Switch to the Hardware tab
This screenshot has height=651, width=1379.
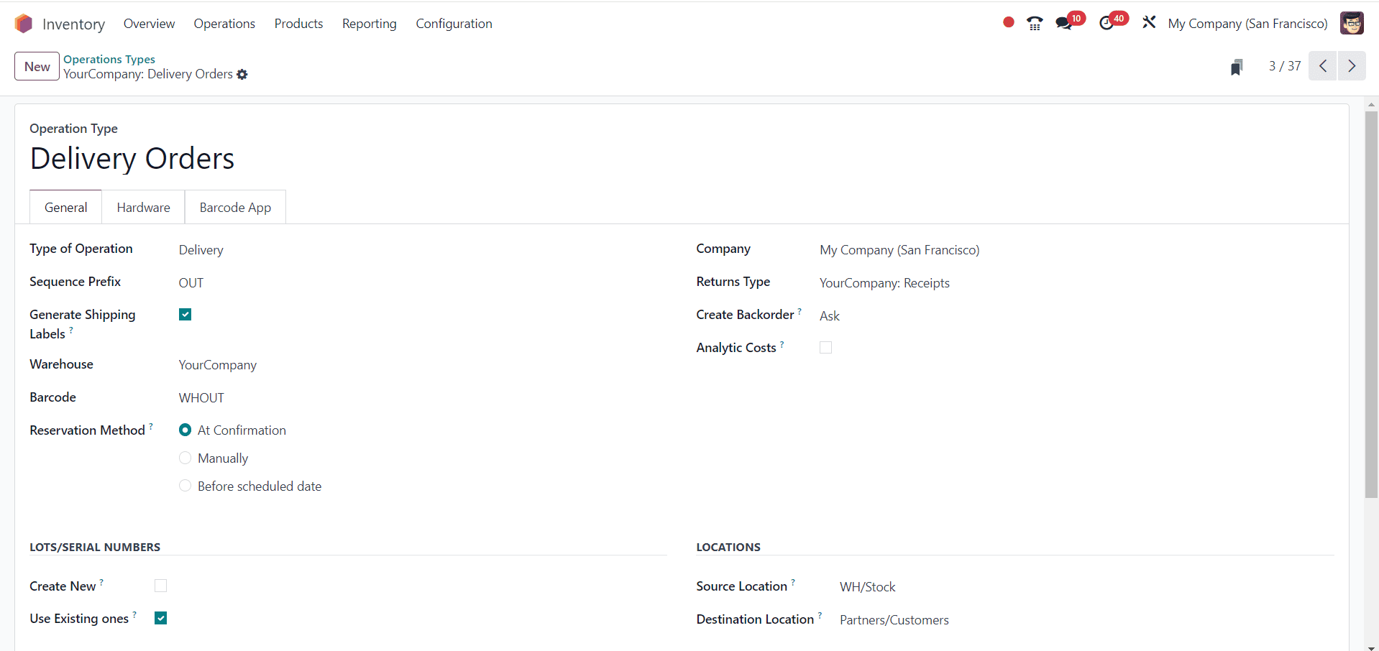point(143,207)
